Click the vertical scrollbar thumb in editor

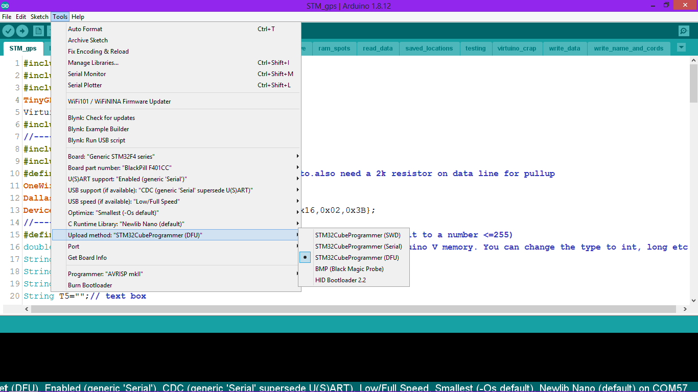click(x=693, y=84)
